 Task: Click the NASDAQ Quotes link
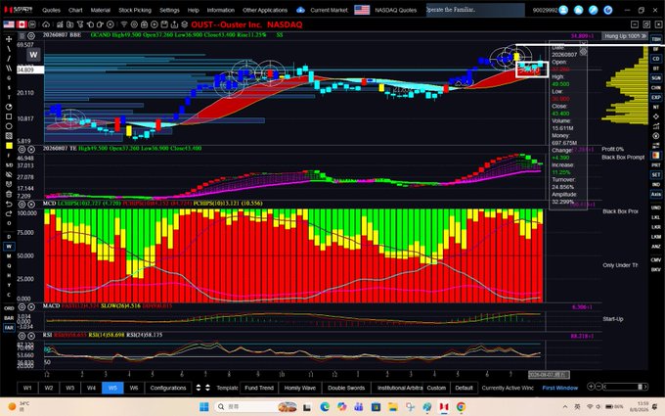tap(395, 10)
